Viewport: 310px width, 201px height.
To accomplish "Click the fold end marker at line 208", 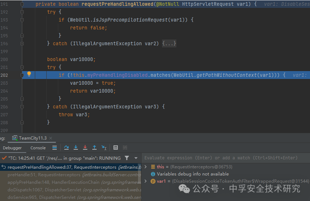I will [22, 122].
